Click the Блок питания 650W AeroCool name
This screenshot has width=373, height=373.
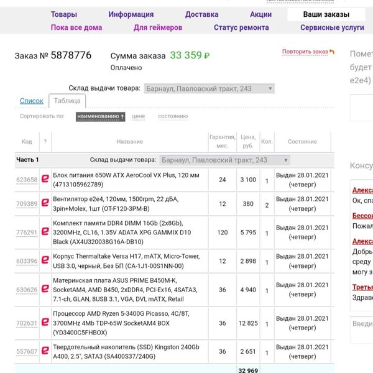(126, 180)
